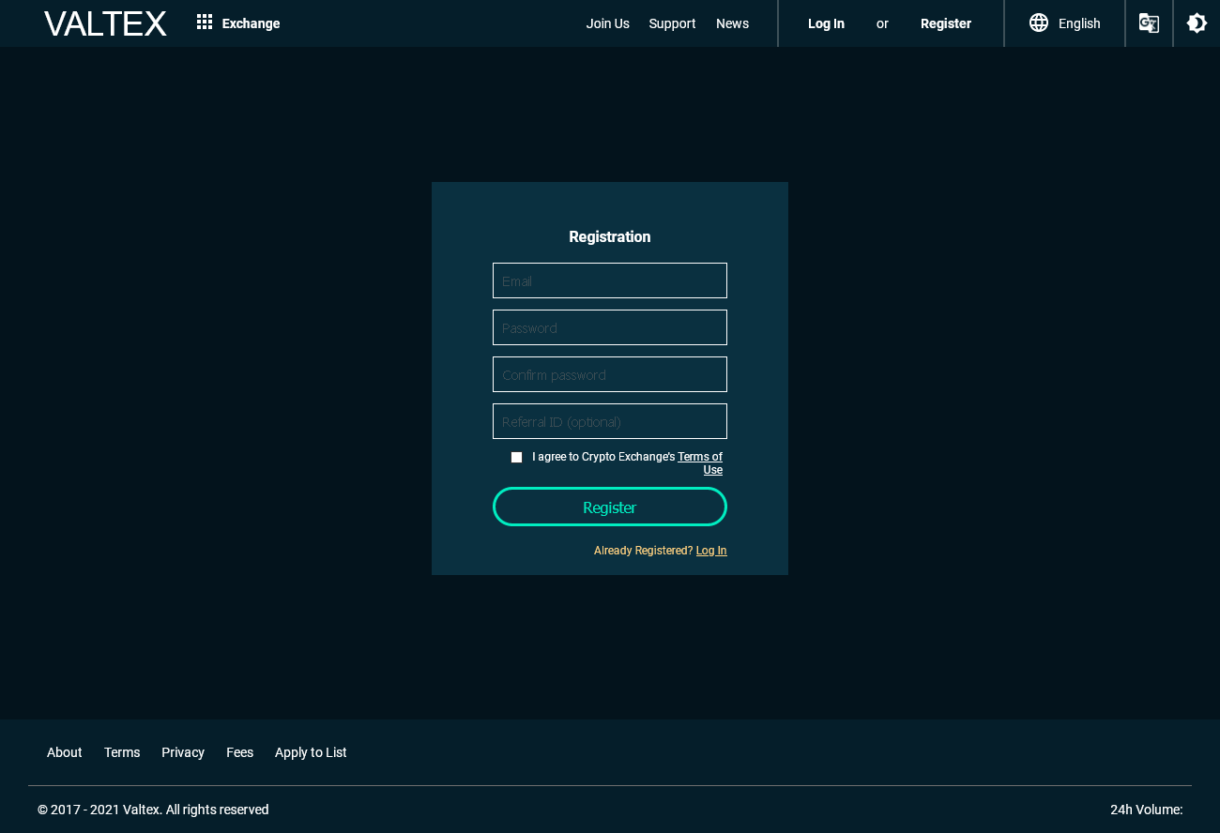Click the Register header link
The height and width of the screenshot is (833, 1220).
[x=946, y=23]
